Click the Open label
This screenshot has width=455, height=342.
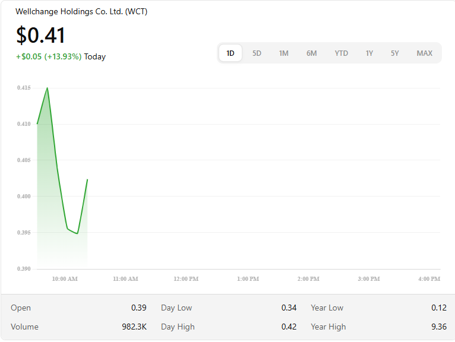click(21, 308)
